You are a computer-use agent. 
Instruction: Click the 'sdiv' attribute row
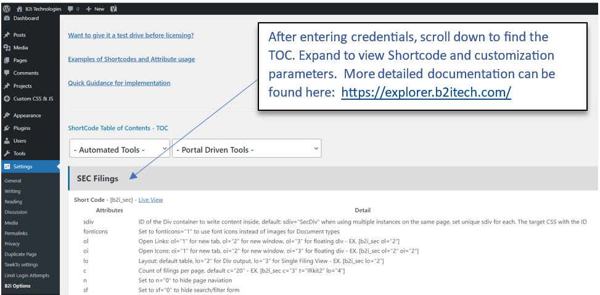pyautogui.click(x=335, y=222)
